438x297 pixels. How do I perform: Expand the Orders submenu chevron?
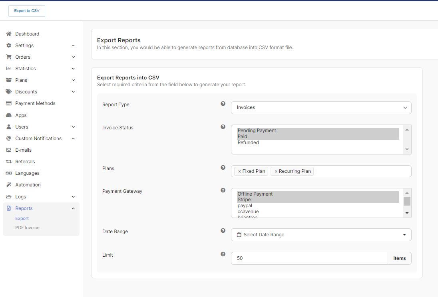[x=73, y=57]
